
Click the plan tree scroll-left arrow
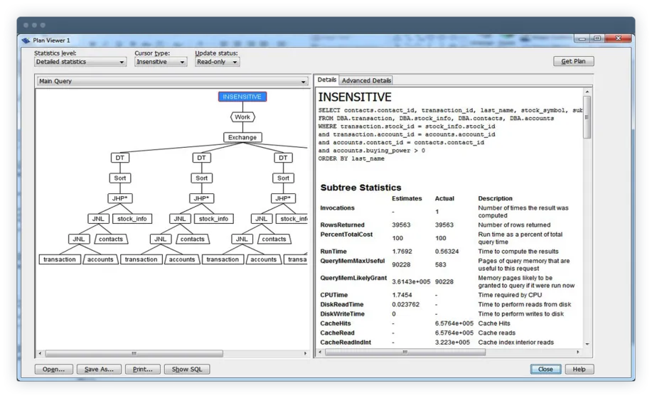tap(40, 353)
